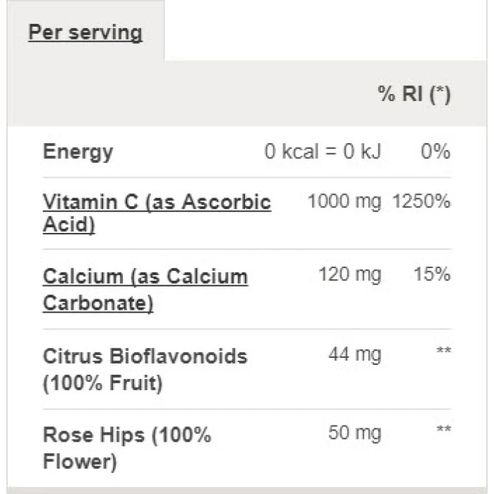
Task: Open the Calcium (as Calcium Carbonate) link
Action: tap(145, 277)
